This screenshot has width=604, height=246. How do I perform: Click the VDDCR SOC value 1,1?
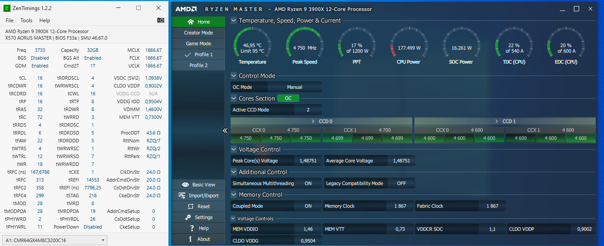click(492, 229)
